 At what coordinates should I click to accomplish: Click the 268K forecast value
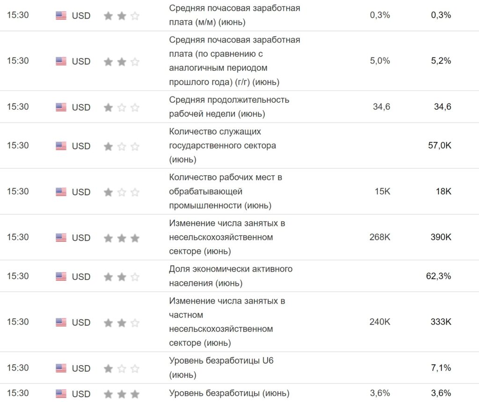point(379,237)
